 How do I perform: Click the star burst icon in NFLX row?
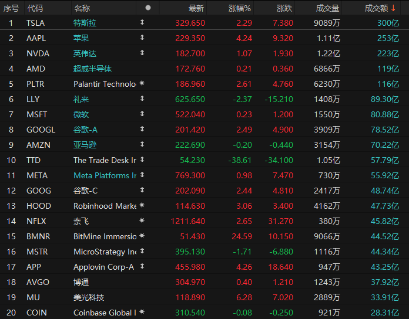click(142, 220)
